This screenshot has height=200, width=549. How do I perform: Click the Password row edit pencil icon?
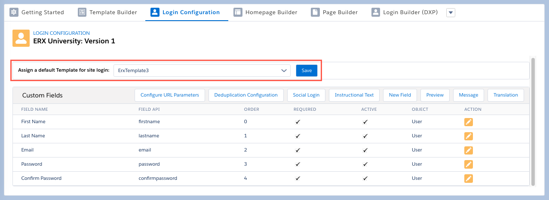coord(469,164)
